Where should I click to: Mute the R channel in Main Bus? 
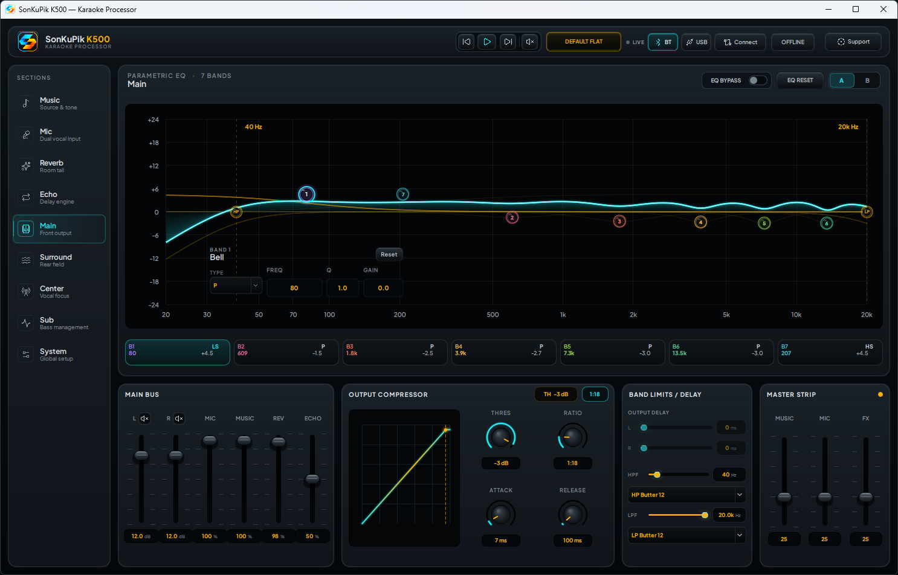pos(179,419)
